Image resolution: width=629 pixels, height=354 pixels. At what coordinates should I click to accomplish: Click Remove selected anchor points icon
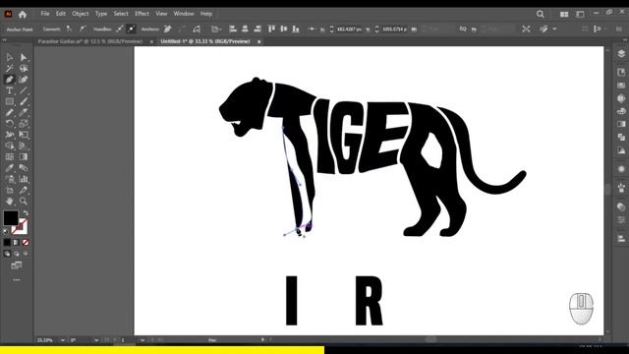168,29
